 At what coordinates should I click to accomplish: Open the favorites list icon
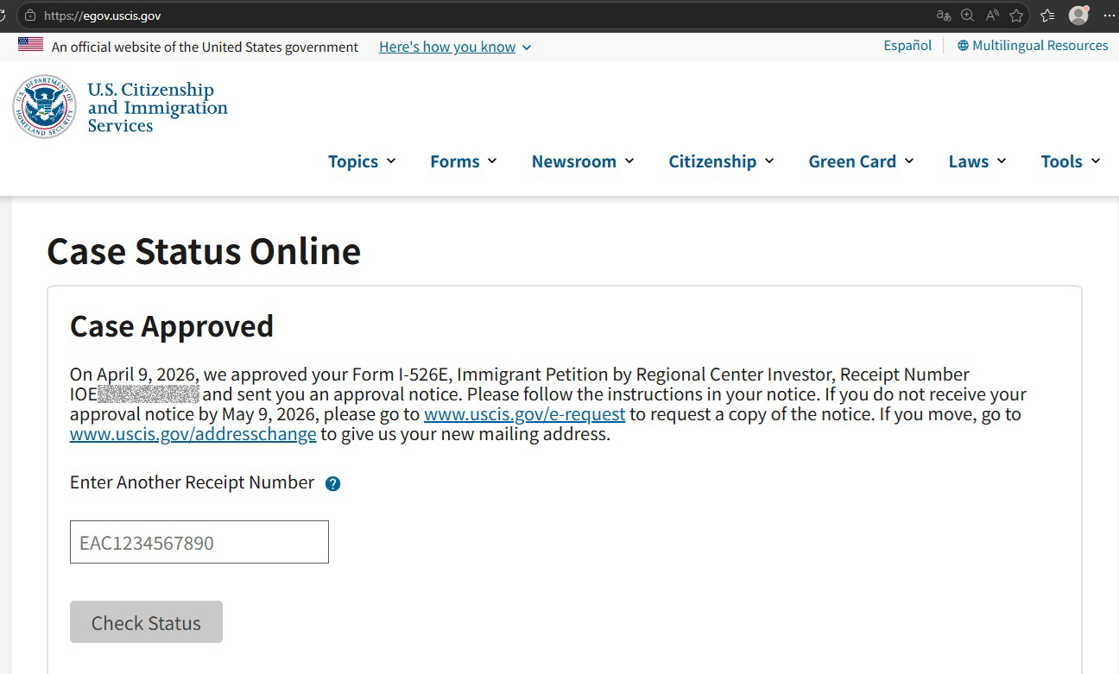(x=1047, y=16)
